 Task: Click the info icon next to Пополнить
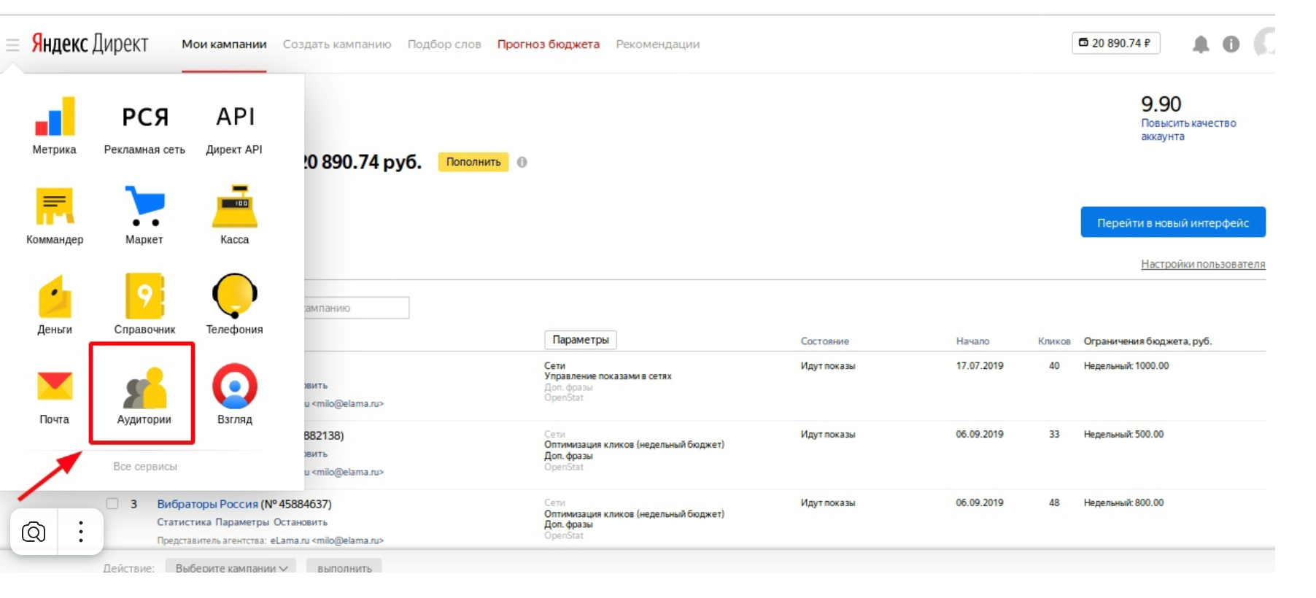[x=522, y=162]
